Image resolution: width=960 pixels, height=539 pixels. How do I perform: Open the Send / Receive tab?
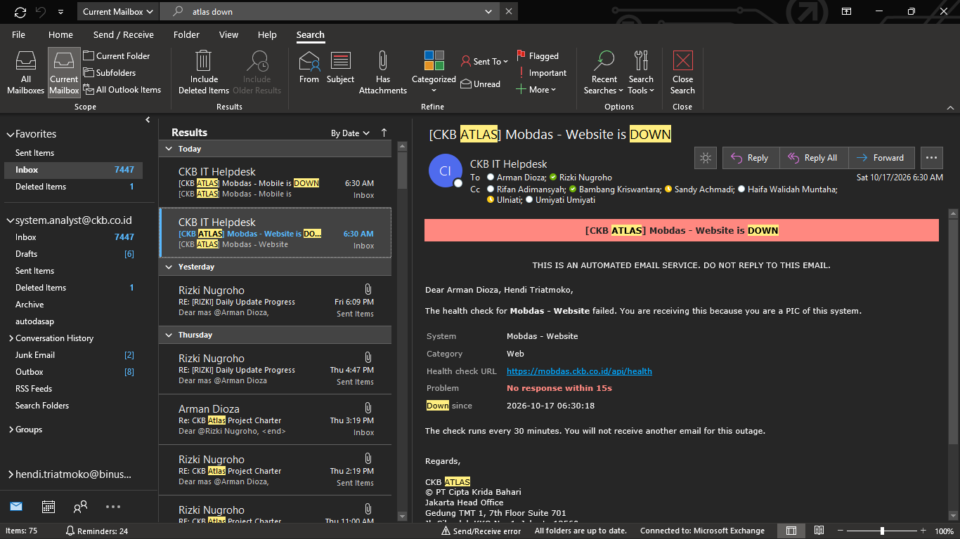[123, 34]
